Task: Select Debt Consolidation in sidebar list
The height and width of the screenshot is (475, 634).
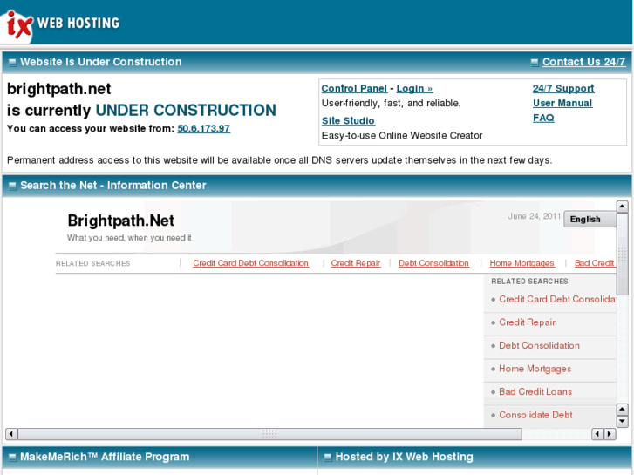Action: tap(540, 345)
